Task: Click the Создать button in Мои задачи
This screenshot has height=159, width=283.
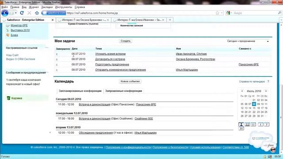Action: tap(126, 41)
